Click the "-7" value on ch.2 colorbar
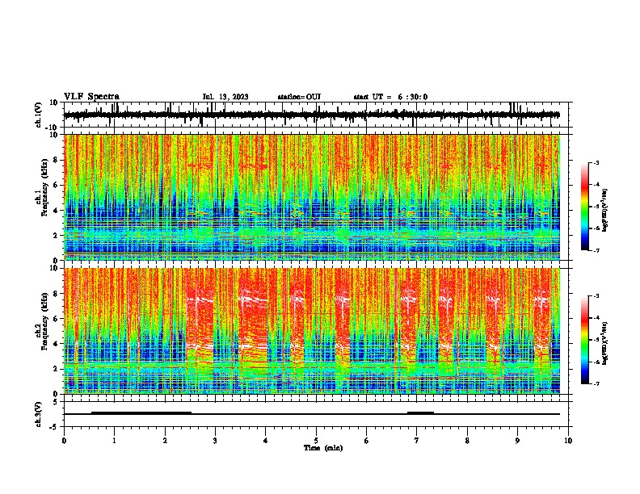 tap(596, 383)
